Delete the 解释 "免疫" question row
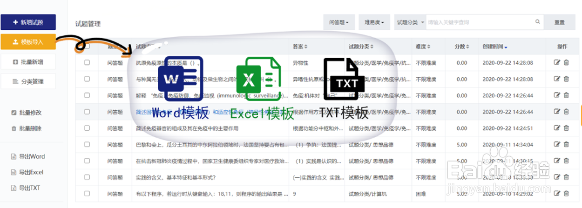This screenshot has width=582, height=208. pyautogui.click(x=566, y=95)
